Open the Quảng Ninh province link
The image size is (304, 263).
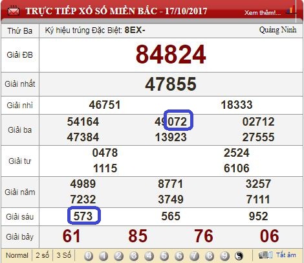coord(277,30)
